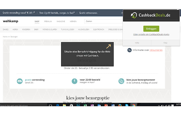Follow the red retourneren link
This screenshot has width=181, height=113.
[x=156, y=50]
